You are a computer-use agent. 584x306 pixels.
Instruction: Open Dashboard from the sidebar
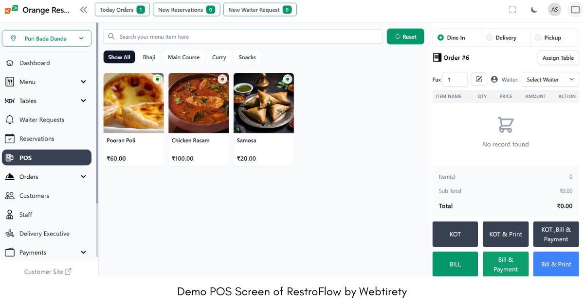tap(34, 63)
